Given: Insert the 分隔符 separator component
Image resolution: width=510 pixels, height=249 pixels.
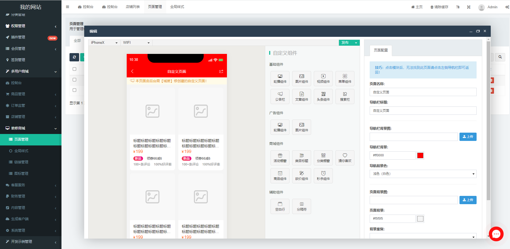Looking at the screenshot, I should click(302, 206).
